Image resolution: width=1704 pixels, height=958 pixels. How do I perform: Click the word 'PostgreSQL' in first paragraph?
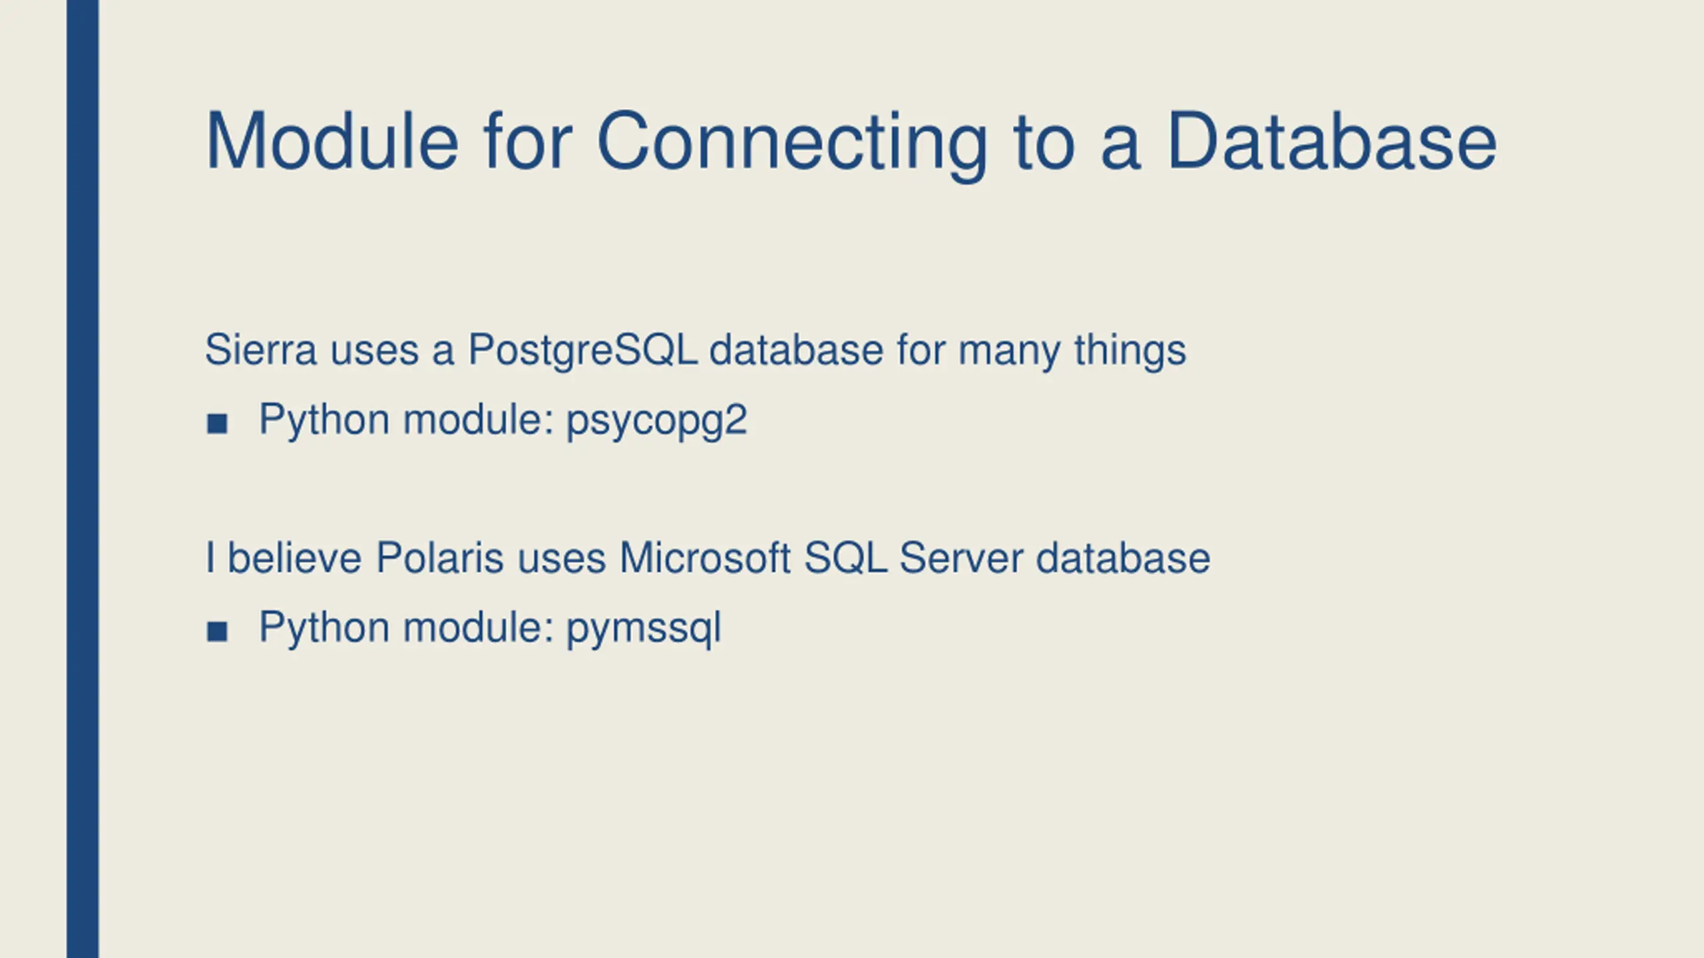coord(583,351)
